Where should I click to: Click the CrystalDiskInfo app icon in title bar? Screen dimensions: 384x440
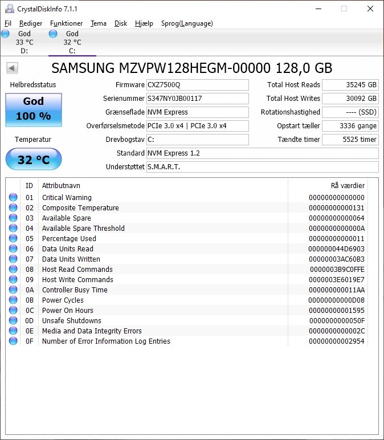10,9
